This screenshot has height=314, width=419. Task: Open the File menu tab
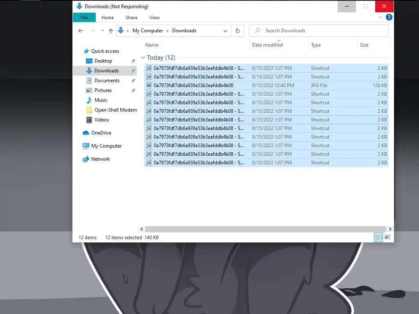click(x=84, y=18)
